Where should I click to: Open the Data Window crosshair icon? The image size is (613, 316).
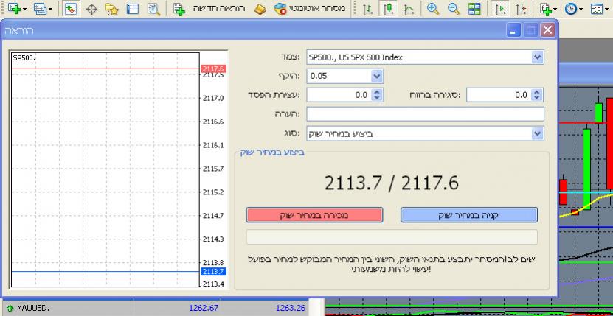[x=92, y=9]
